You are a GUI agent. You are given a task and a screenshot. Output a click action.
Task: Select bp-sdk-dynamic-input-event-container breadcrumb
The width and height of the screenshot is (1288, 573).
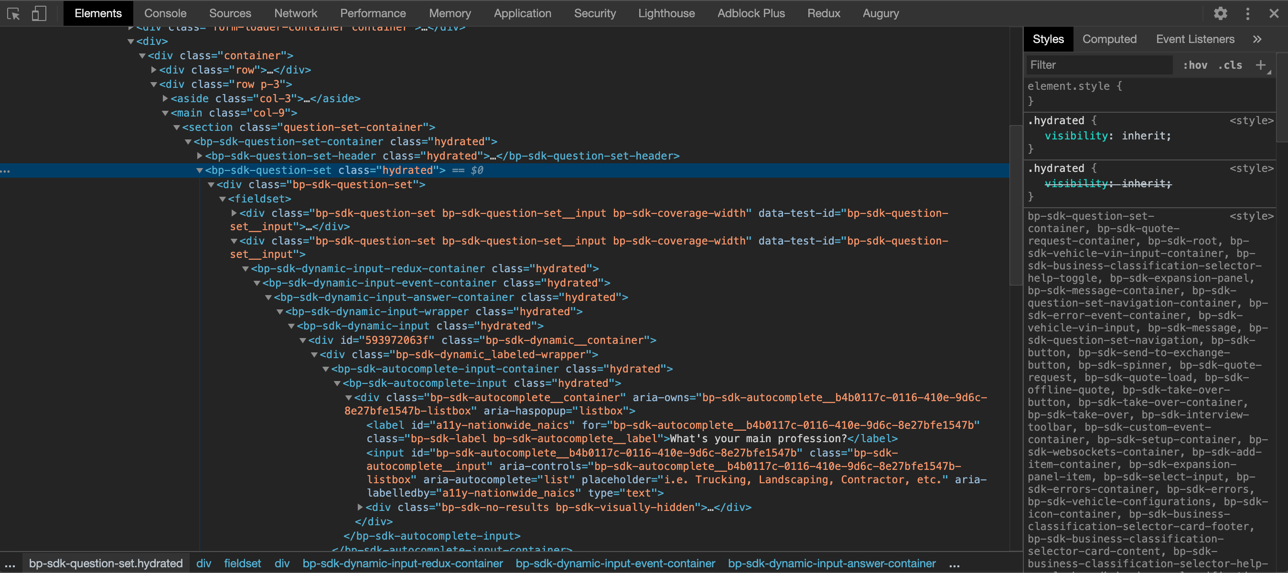pos(615,563)
